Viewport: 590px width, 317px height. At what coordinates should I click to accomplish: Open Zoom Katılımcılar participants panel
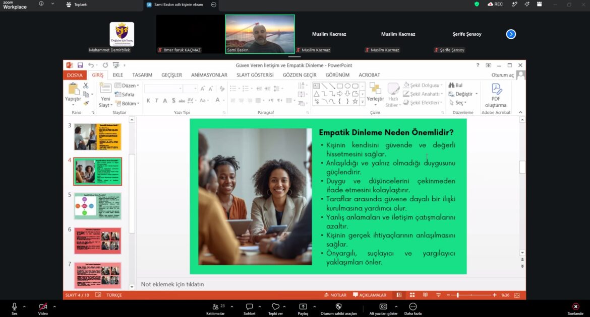[216, 309]
